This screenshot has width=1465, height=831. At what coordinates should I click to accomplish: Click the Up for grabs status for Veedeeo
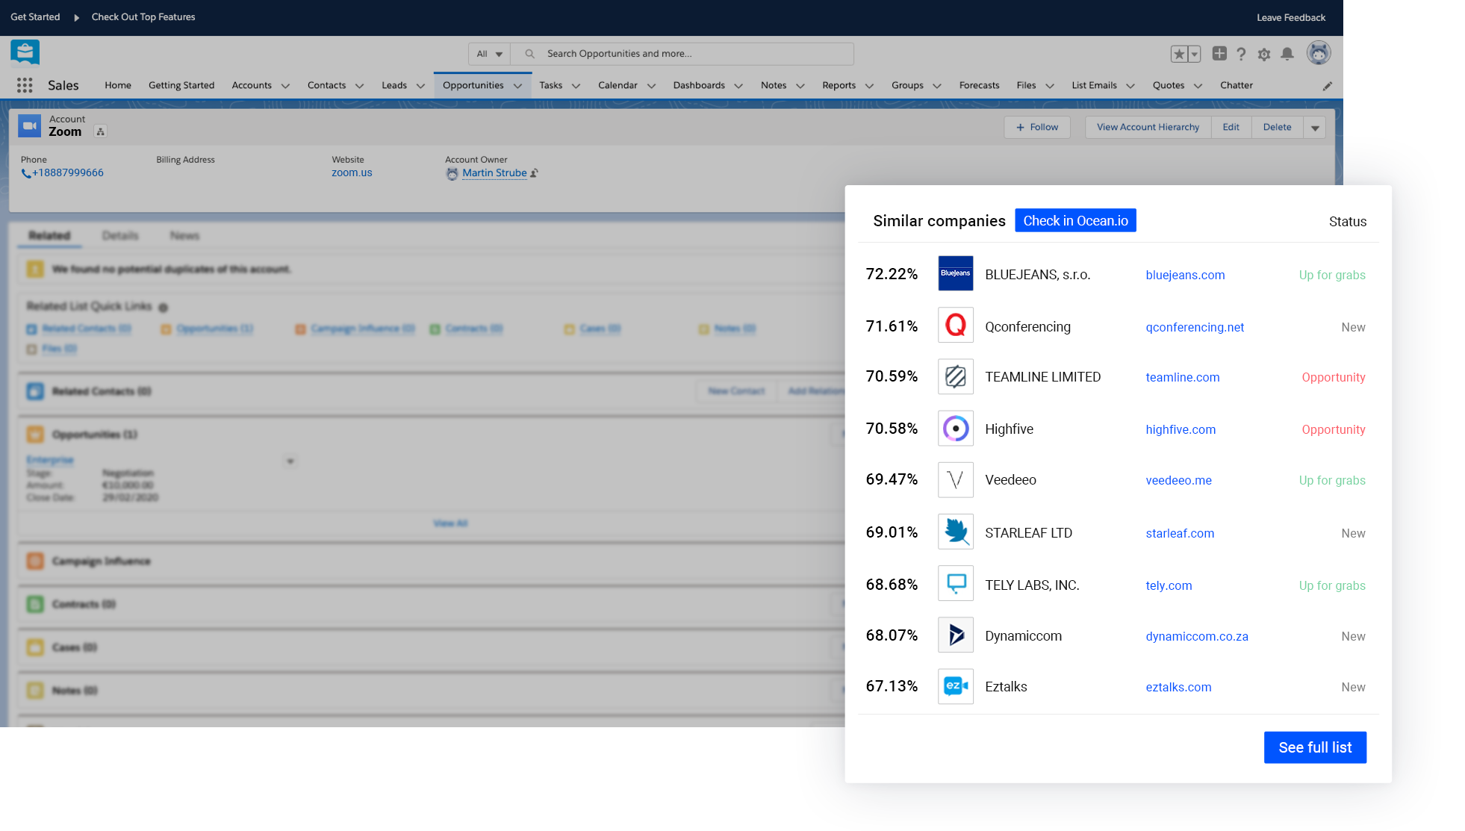[x=1332, y=480]
